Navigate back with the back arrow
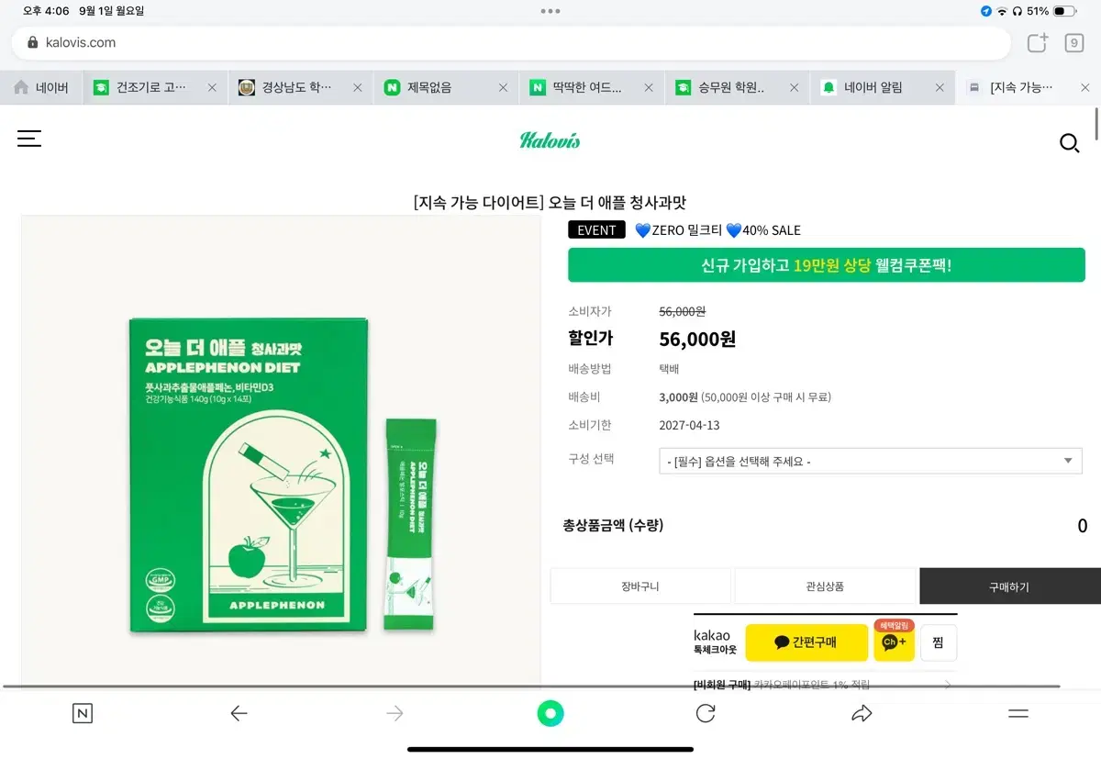 pos(239,713)
